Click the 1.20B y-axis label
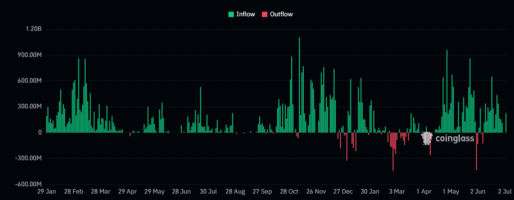The width and height of the screenshot is (514, 200). (x=33, y=29)
